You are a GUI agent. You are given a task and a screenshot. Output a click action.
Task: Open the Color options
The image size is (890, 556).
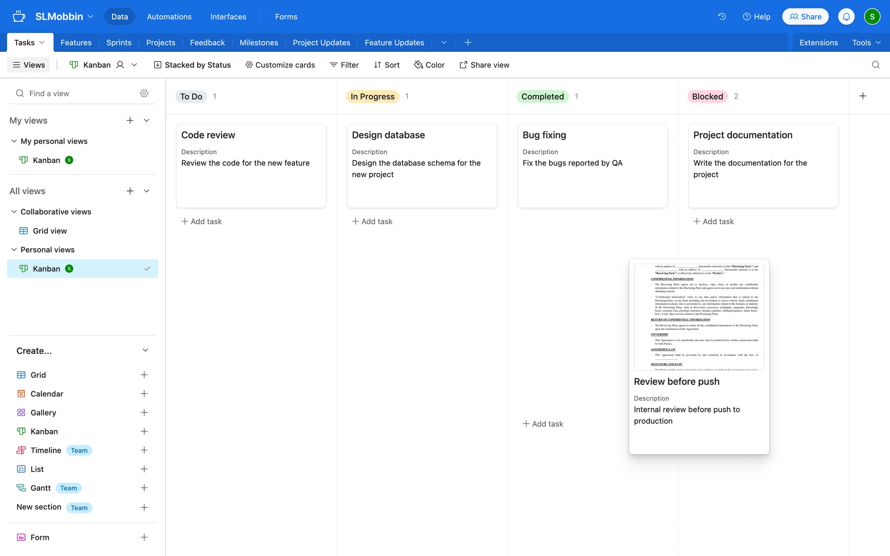[x=429, y=65]
